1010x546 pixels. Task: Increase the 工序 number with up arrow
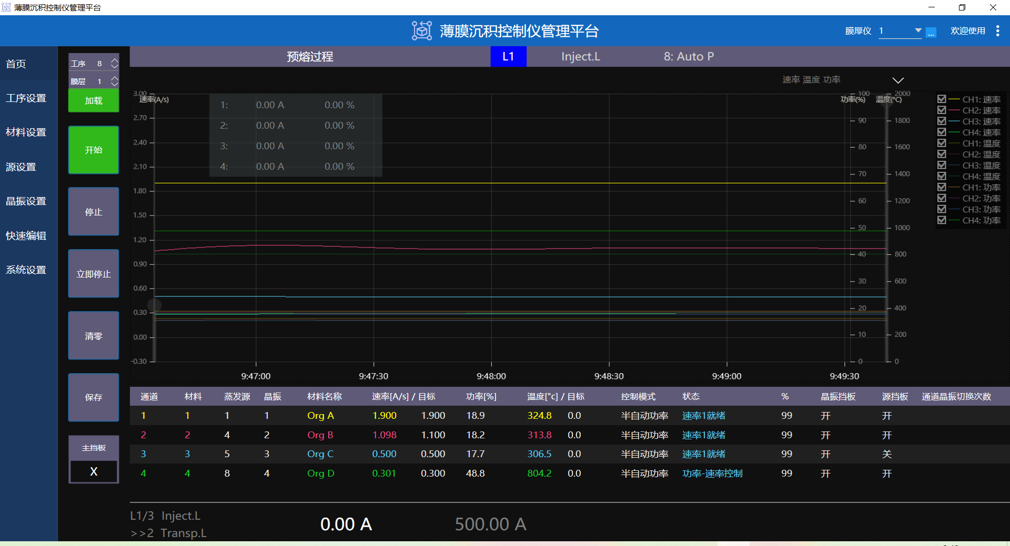tap(115, 60)
